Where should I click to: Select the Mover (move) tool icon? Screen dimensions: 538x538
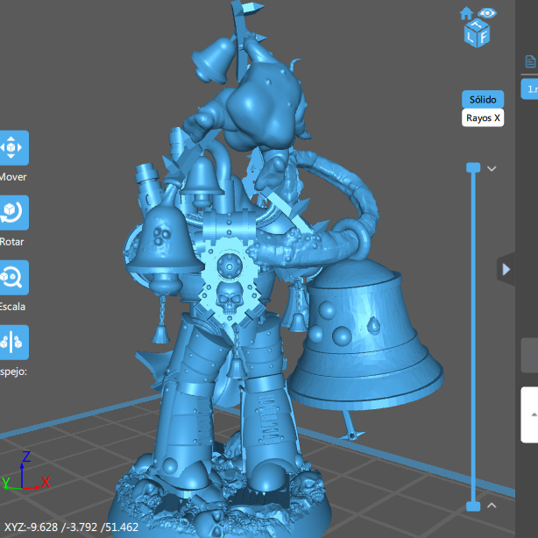pos(12,148)
